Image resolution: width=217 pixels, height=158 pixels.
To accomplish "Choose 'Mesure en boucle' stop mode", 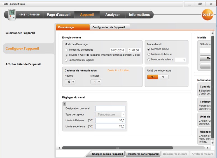I will point(149,54).
